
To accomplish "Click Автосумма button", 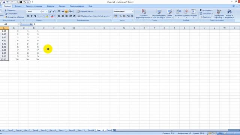I will 206,10.
